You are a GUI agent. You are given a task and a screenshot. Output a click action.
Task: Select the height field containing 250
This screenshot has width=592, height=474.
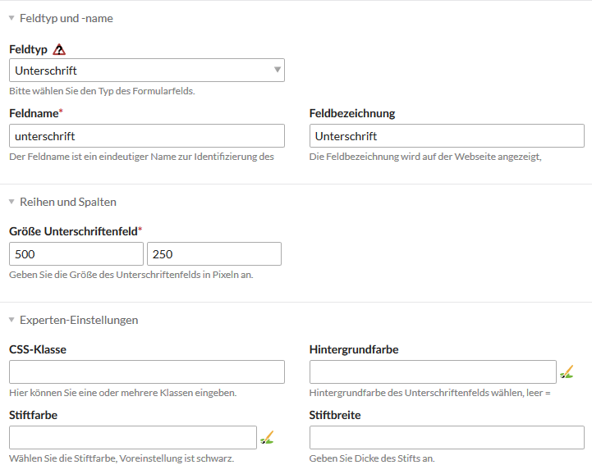point(214,253)
